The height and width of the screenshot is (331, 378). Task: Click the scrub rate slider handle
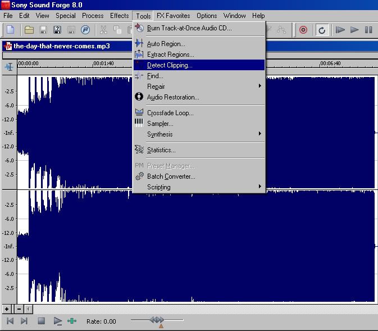tap(157, 320)
